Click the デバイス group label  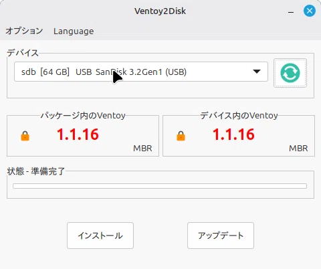pos(23,53)
